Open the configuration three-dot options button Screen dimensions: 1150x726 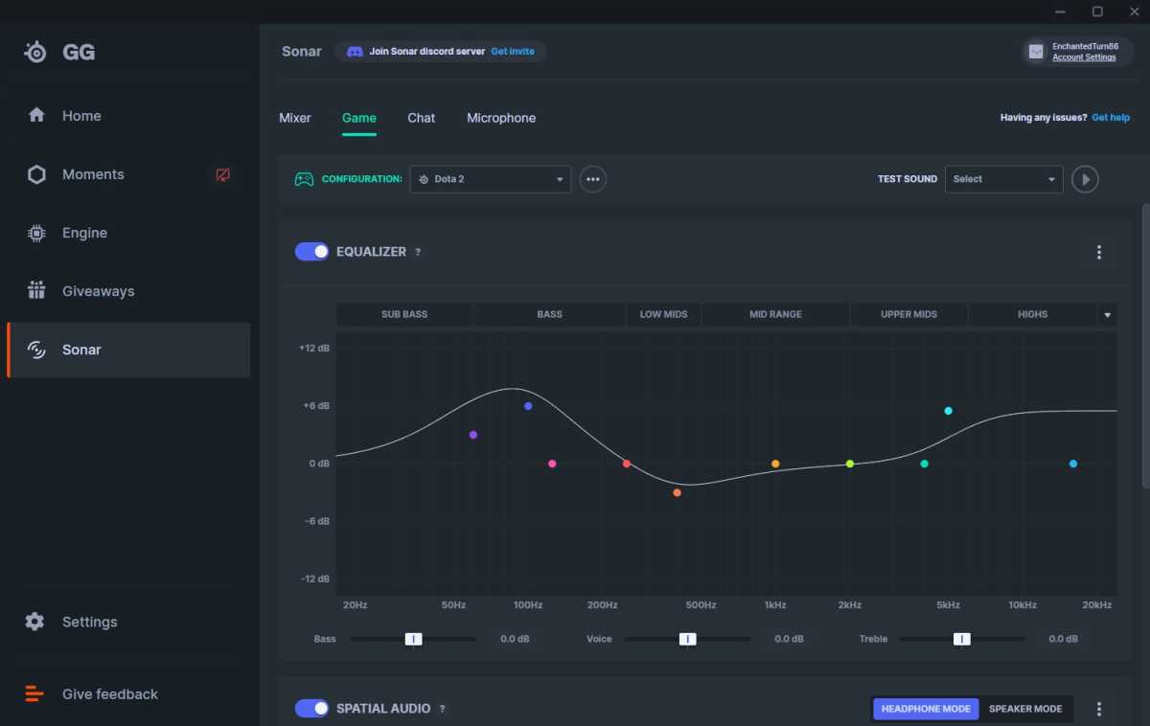pyautogui.click(x=593, y=179)
